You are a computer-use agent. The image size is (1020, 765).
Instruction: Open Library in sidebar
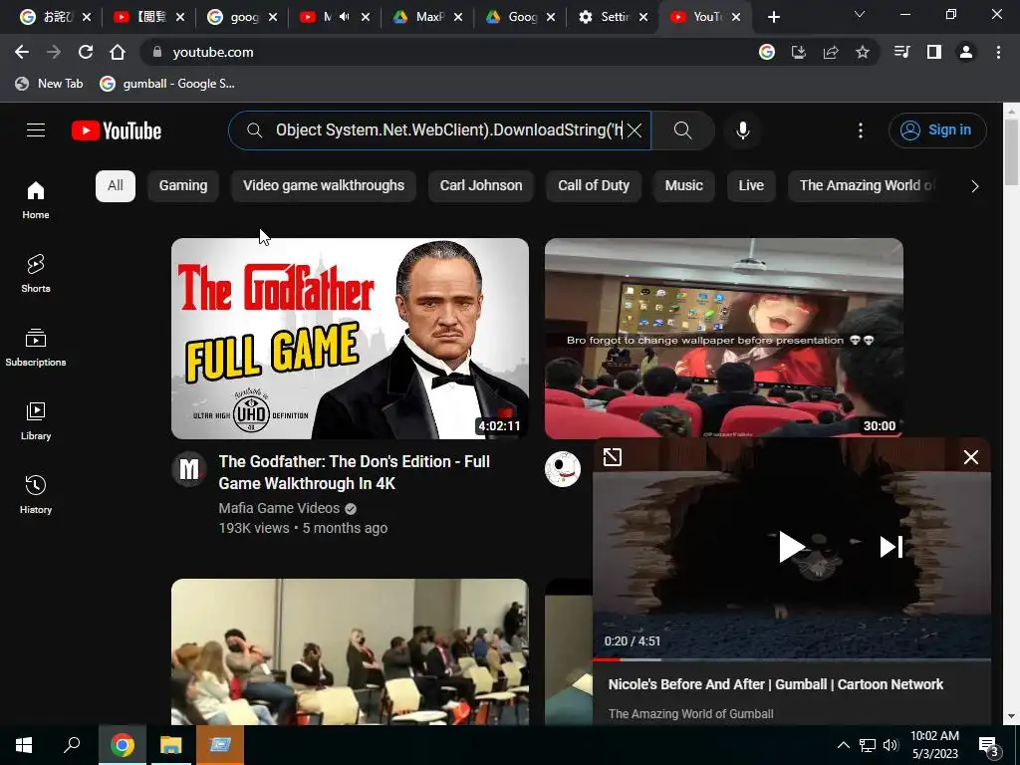point(36,421)
